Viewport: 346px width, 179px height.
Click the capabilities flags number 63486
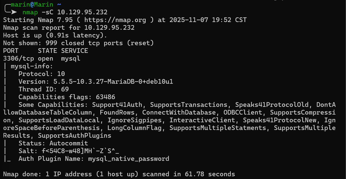(x=106, y=97)
